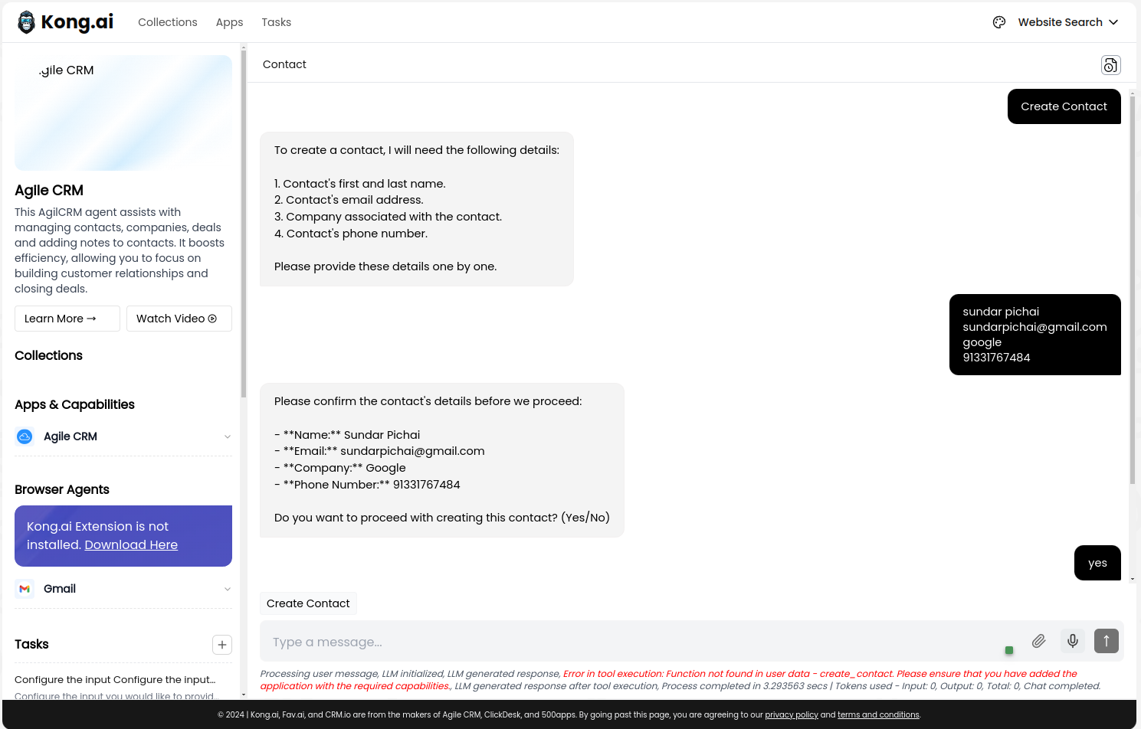Click the Create Contact suggestion chip
This screenshot has width=1141, height=729.
(308, 603)
